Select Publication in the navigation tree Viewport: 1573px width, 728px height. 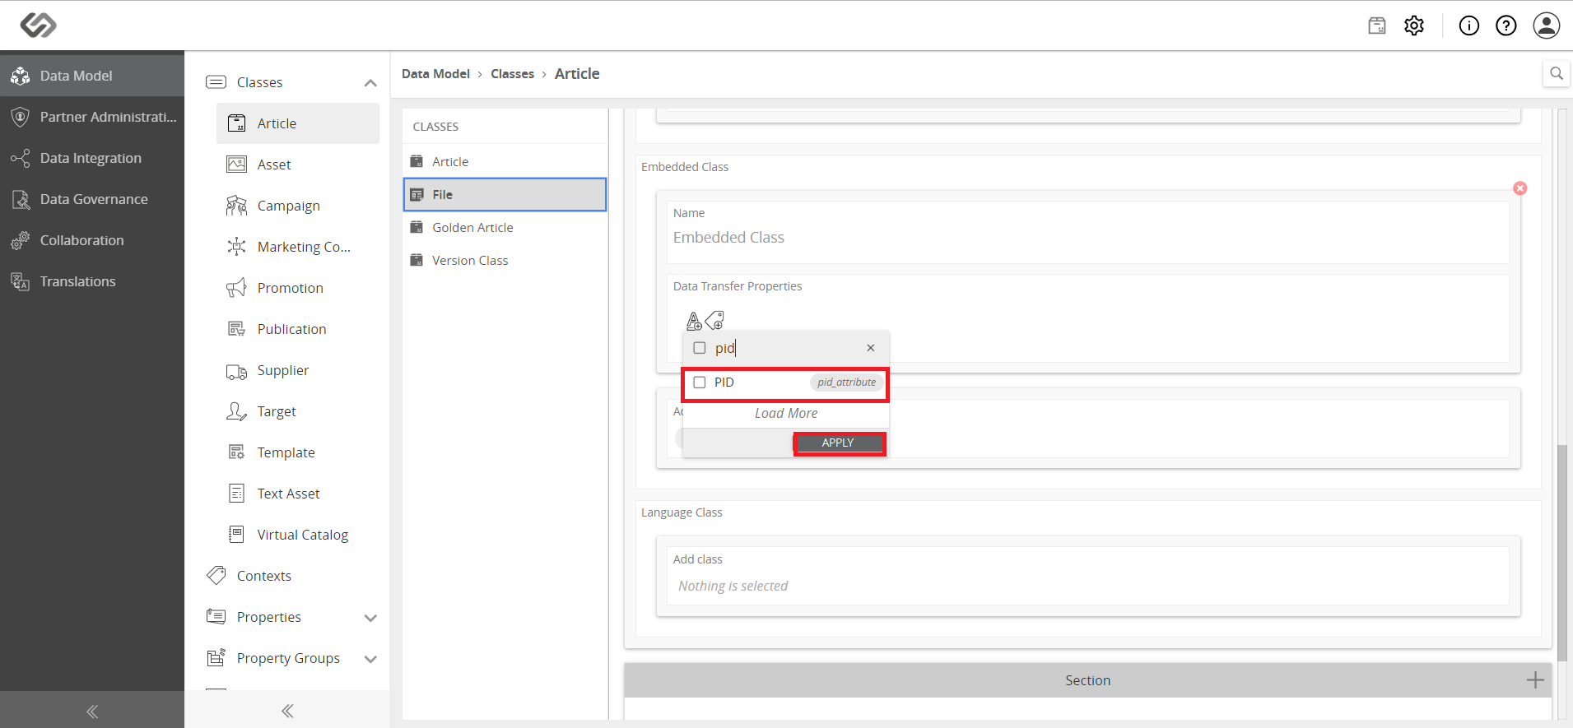tap(298, 329)
